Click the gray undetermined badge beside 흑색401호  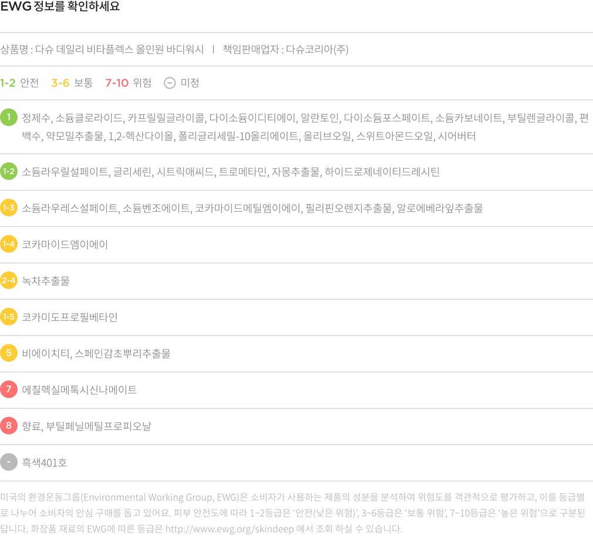click(x=9, y=462)
